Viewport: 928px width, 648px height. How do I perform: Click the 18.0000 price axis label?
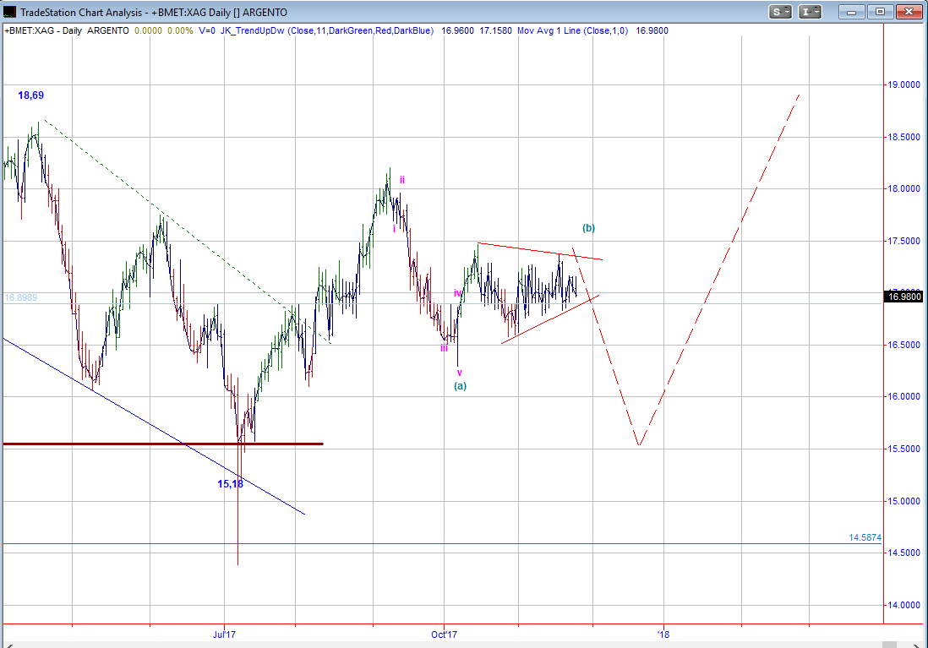click(903, 188)
